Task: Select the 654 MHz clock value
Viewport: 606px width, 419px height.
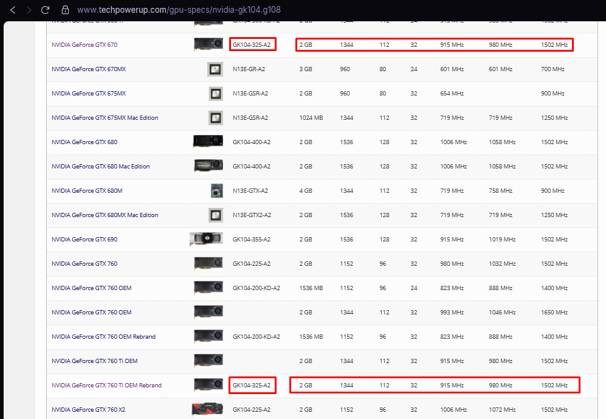Action: pyautogui.click(x=452, y=94)
